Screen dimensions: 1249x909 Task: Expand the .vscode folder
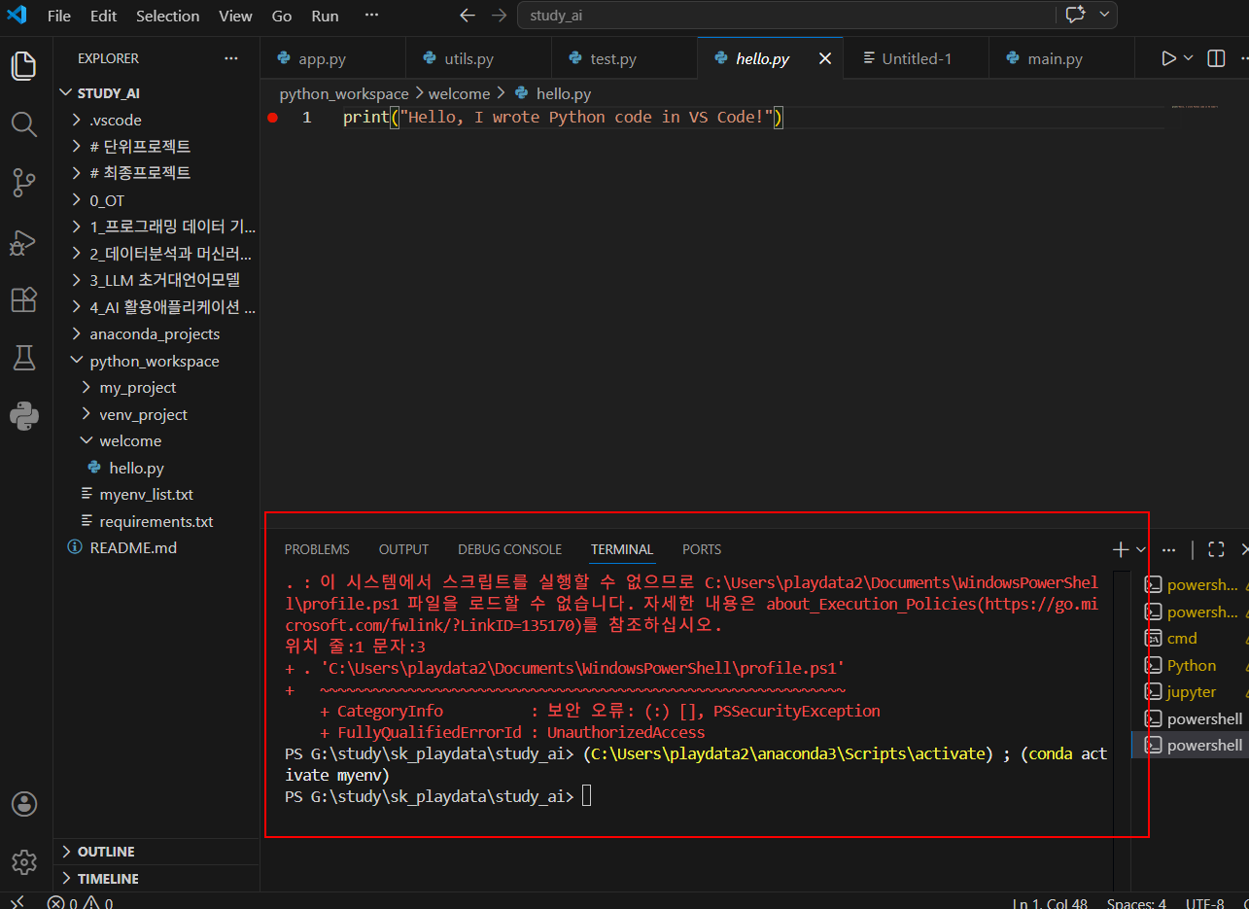point(156,121)
